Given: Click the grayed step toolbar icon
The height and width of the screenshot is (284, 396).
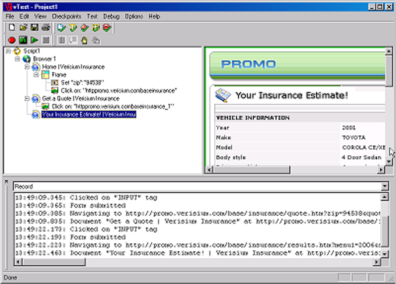Looking at the screenshot, I should (x=96, y=40).
